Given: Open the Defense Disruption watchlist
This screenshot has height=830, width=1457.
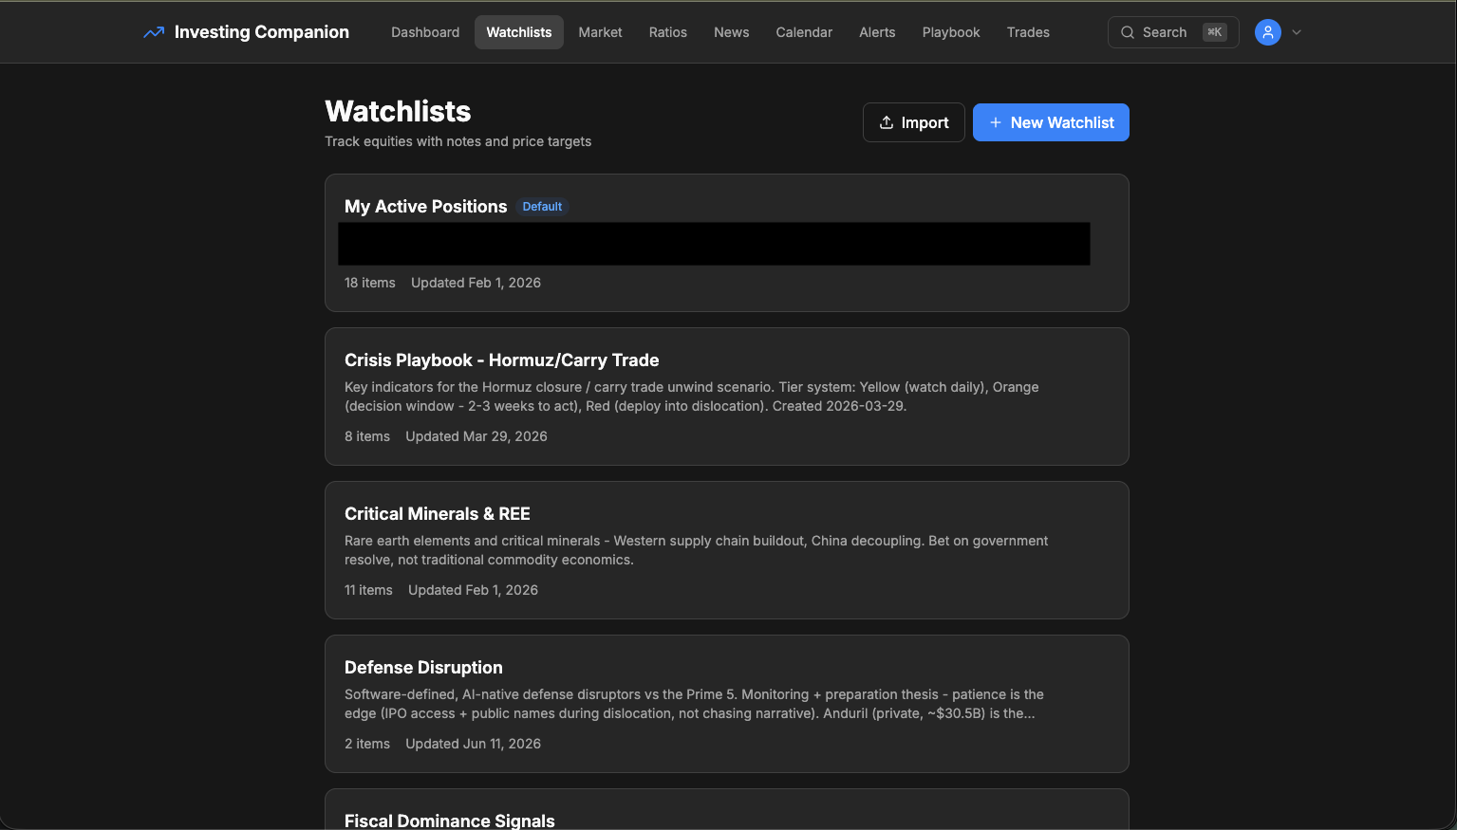Looking at the screenshot, I should pos(727,704).
